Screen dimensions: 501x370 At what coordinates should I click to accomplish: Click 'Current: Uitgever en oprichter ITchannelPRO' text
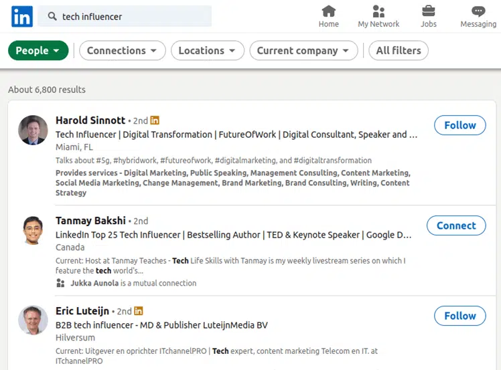point(216,356)
